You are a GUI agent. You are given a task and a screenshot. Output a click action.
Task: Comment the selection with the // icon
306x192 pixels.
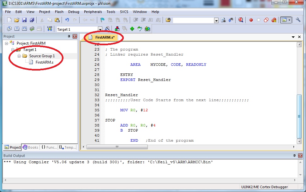pos(151,20)
